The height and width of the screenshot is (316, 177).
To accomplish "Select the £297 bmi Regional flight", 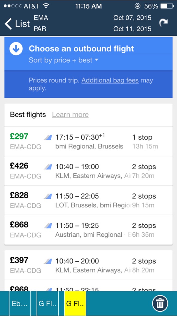I will (88, 141).
